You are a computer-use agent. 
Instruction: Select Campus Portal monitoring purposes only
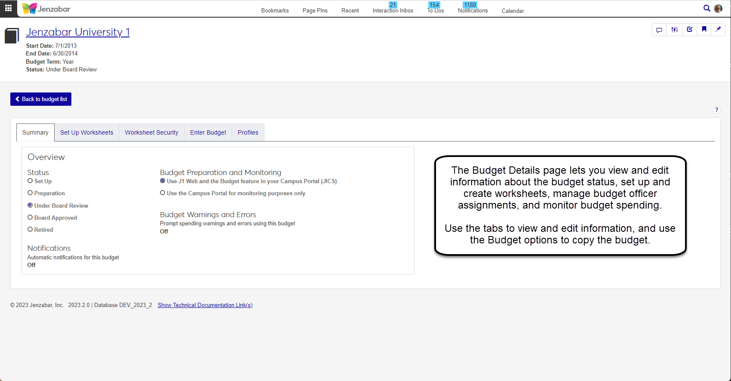click(163, 193)
